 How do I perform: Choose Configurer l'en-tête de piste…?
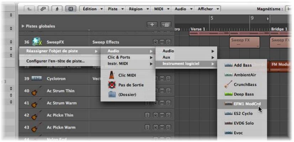pyautogui.click(x=60, y=61)
